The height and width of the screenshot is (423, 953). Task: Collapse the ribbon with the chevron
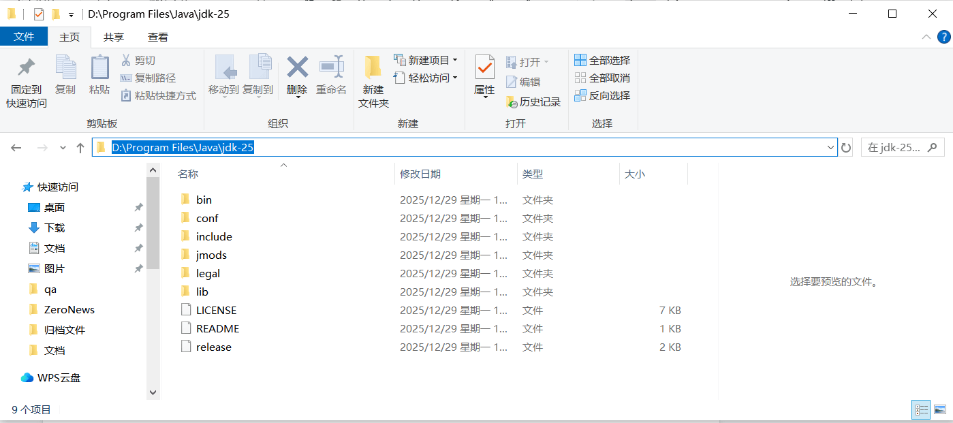pyautogui.click(x=926, y=37)
